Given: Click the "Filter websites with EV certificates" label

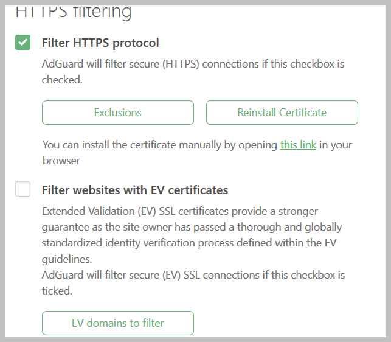Looking at the screenshot, I should (135, 190).
